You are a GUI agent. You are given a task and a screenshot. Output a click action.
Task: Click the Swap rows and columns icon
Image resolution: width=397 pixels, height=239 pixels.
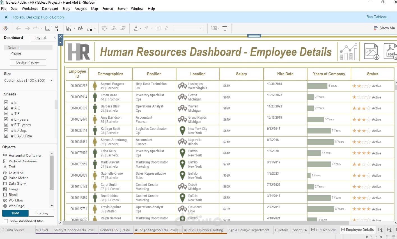tap(105, 28)
